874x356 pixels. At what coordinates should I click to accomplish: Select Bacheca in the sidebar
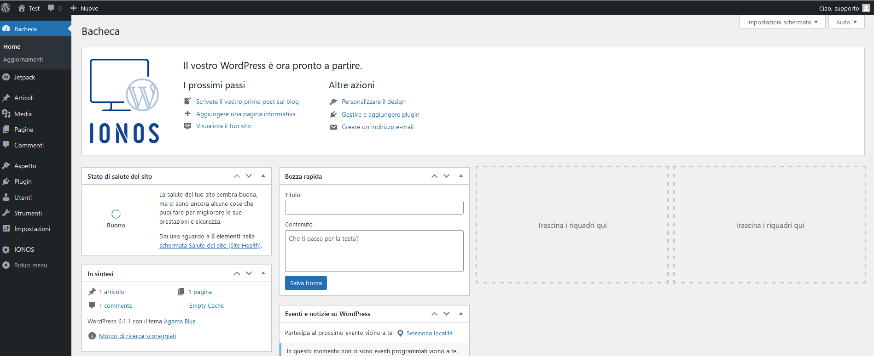click(35, 29)
